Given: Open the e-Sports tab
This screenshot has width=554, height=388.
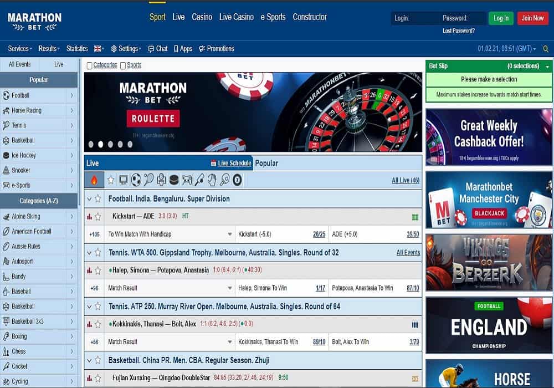Looking at the screenshot, I should point(273,17).
